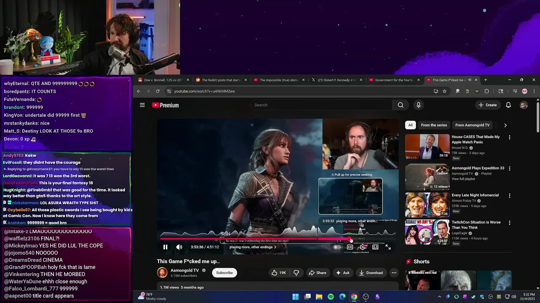Pause the video with the player pause button
The height and width of the screenshot is (303, 540).
165,247
